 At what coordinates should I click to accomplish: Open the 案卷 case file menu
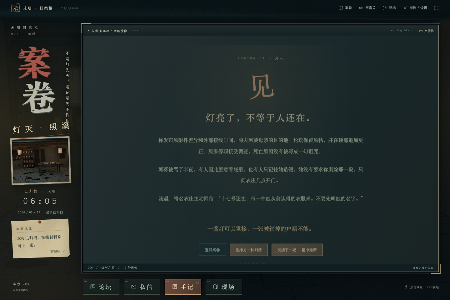345,8
